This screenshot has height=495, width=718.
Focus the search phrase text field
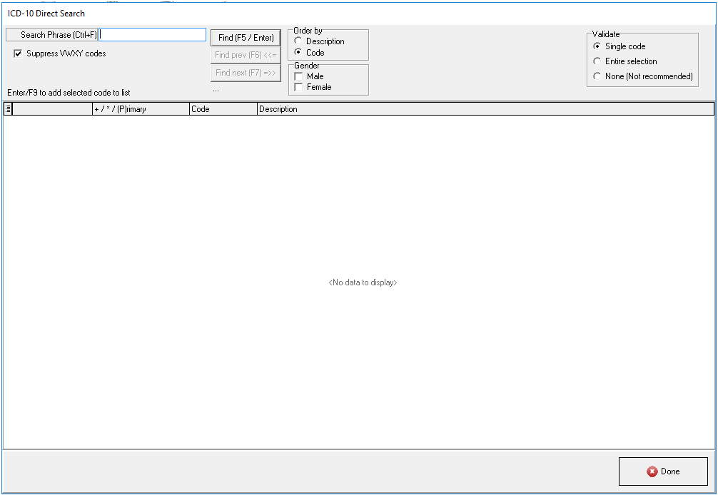(153, 35)
